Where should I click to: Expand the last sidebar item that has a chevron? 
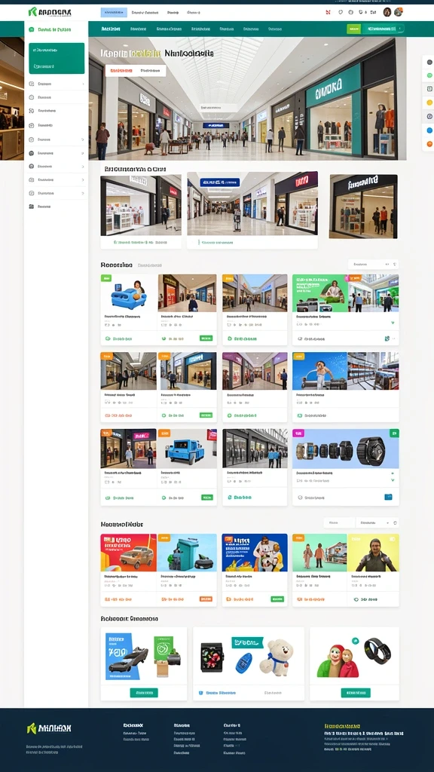tap(57, 194)
